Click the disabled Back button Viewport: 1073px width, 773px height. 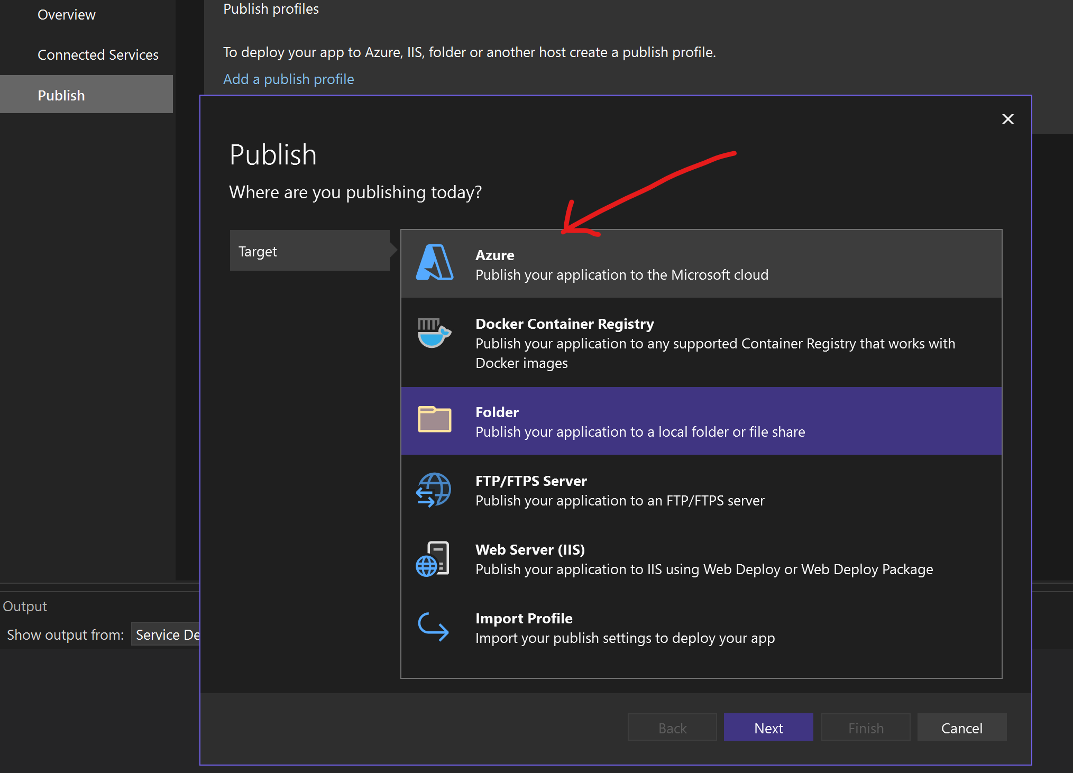(672, 728)
